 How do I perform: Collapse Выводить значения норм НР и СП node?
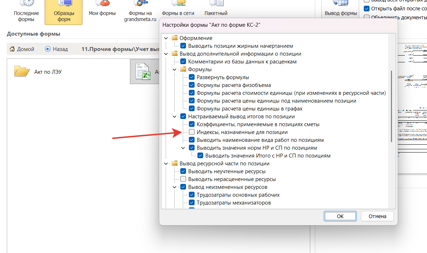pyautogui.click(x=183, y=148)
